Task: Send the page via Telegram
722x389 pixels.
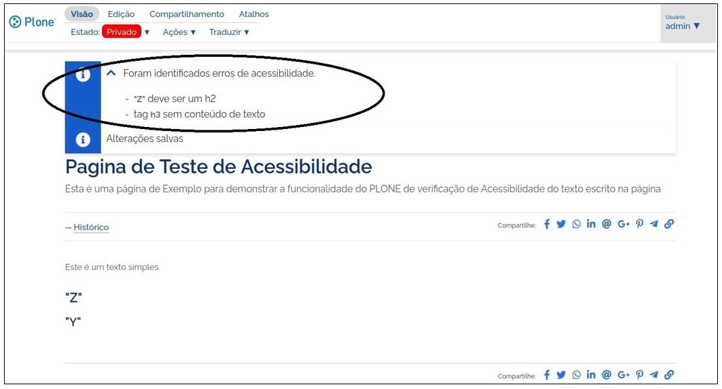Action: (x=654, y=224)
